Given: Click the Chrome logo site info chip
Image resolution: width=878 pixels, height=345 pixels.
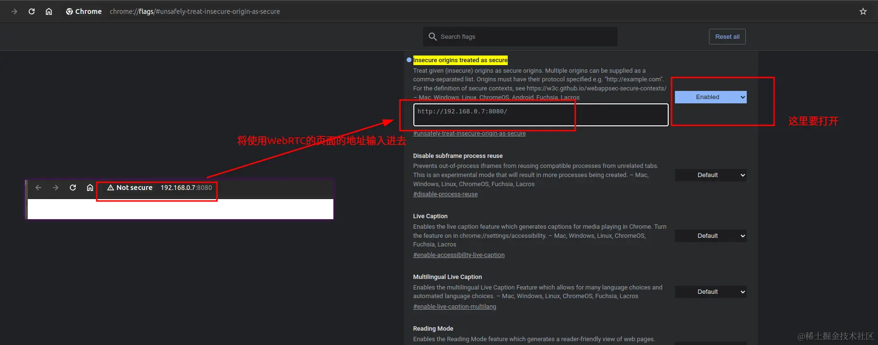Looking at the screenshot, I should [x=84, y=11].
